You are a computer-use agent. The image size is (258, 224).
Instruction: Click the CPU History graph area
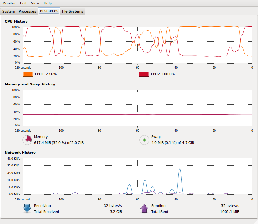(137, 45)
